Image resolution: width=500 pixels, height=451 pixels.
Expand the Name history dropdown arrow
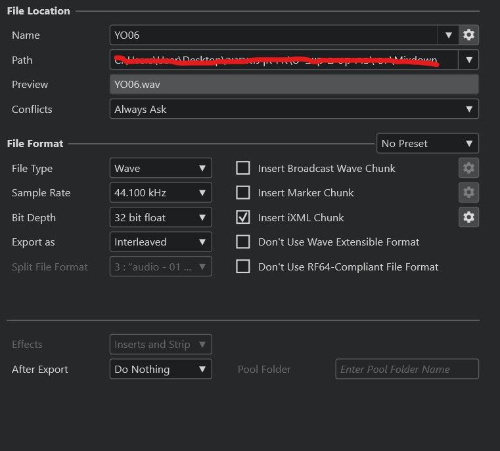(x=448, y=35)
